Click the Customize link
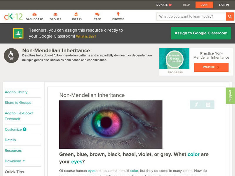The width and height of the screenshot is (235, 176). pyautogui.click(x=13, y=129)
